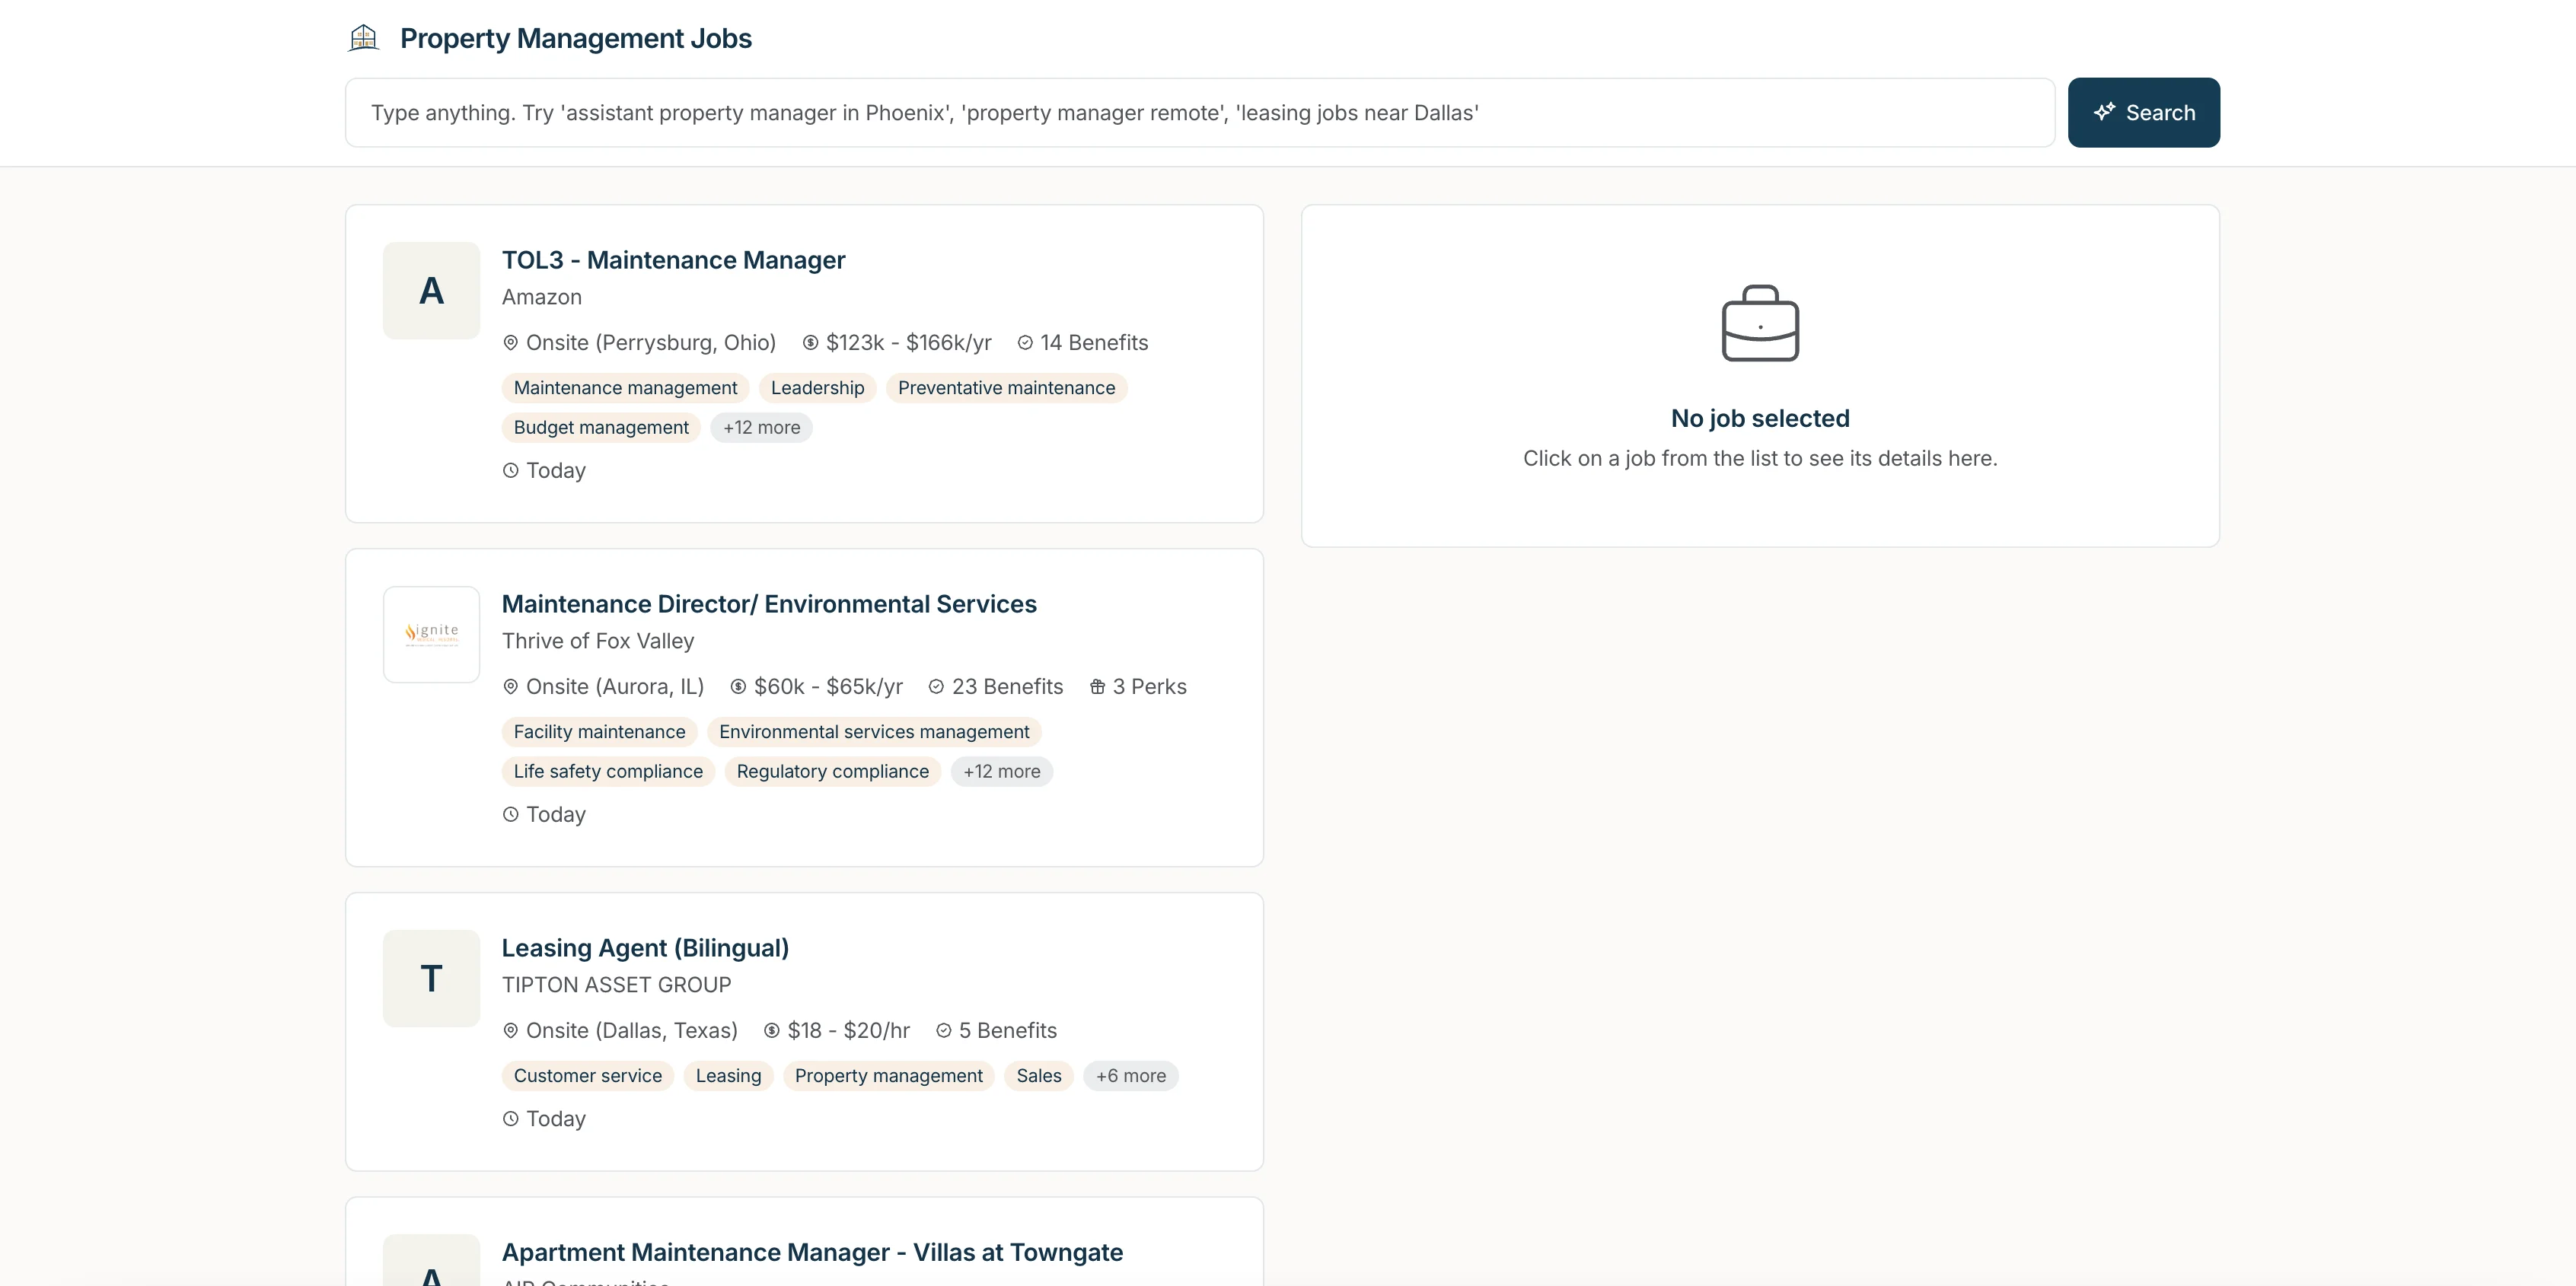Click the sparkle icon inside Search button
The image size is (2576, 1286).
(x=2105, y=112)
